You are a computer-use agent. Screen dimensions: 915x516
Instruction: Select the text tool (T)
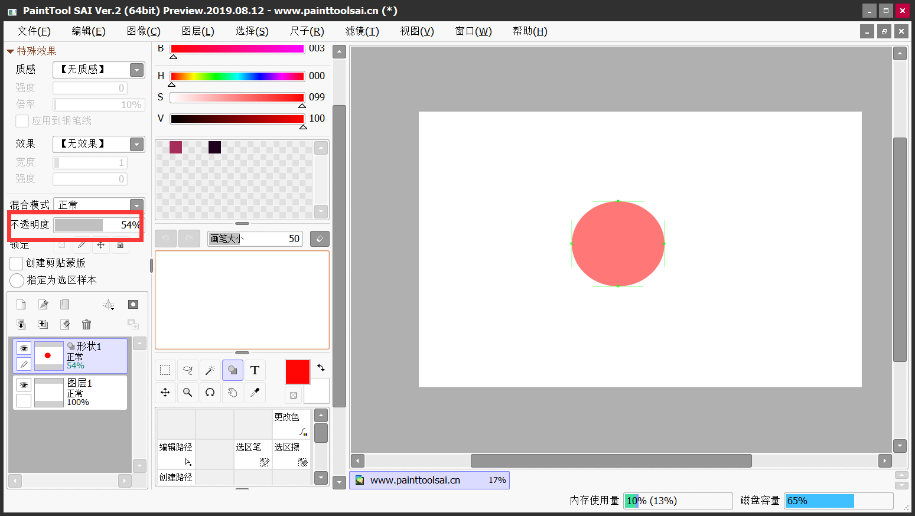click(x=255, y=370)
